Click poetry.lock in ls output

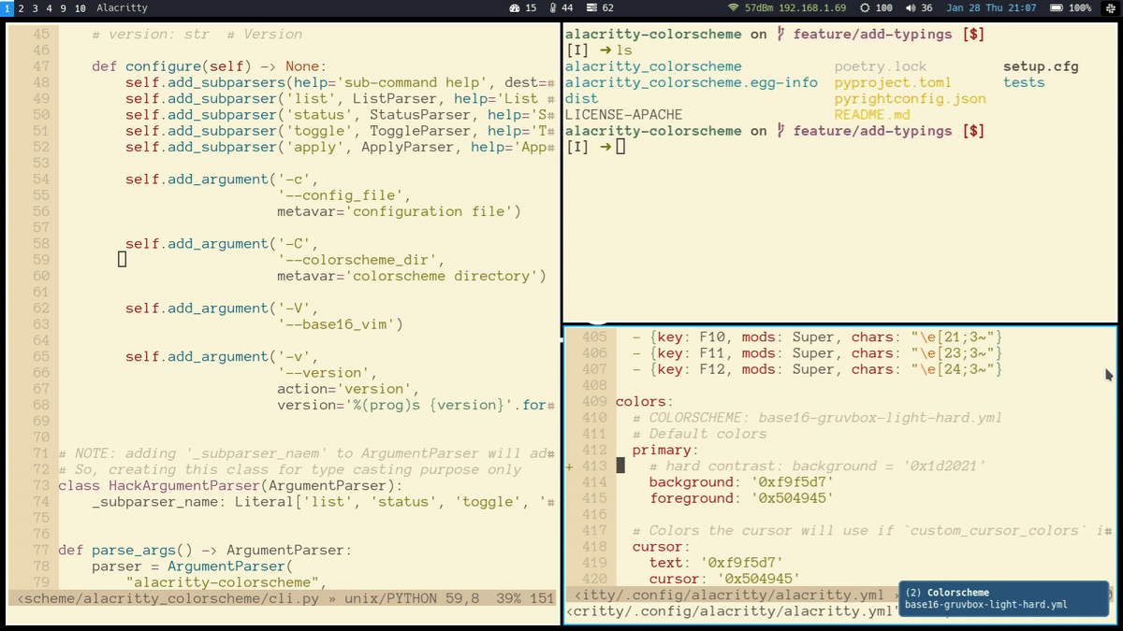[x=881, y=66]
